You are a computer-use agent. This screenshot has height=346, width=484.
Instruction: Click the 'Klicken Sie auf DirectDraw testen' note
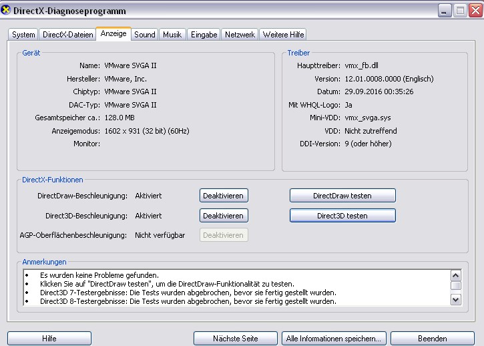tap(167, 284)
